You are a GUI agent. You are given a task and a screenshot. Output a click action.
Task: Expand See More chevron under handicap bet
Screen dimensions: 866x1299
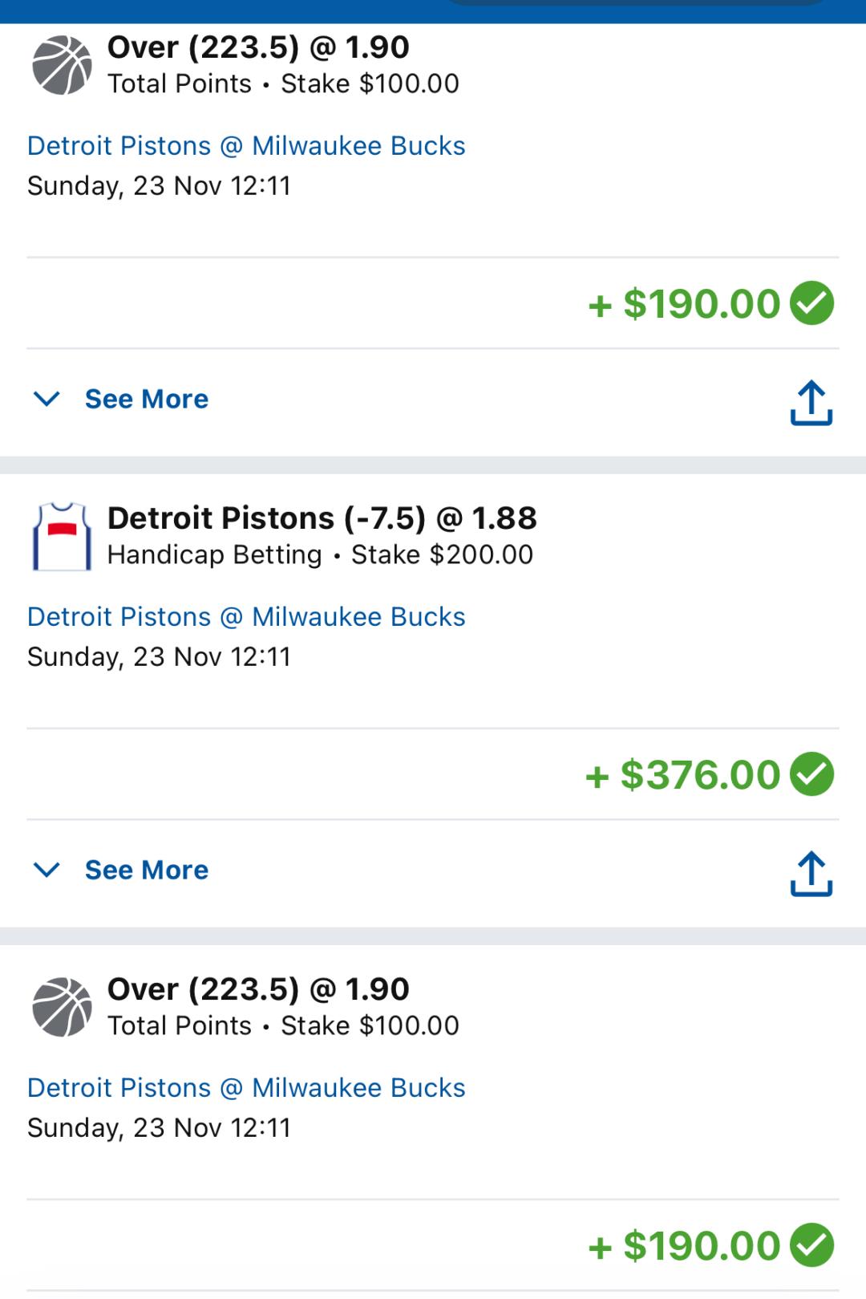point(47,870)
